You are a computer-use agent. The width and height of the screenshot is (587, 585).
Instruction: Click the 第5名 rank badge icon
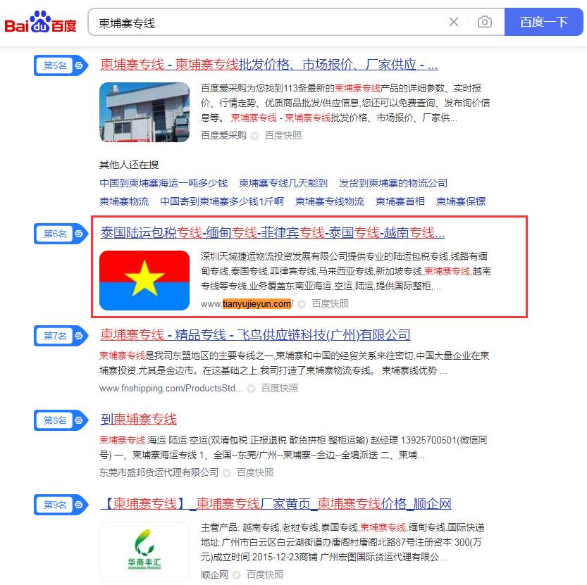tap(61, 65)
